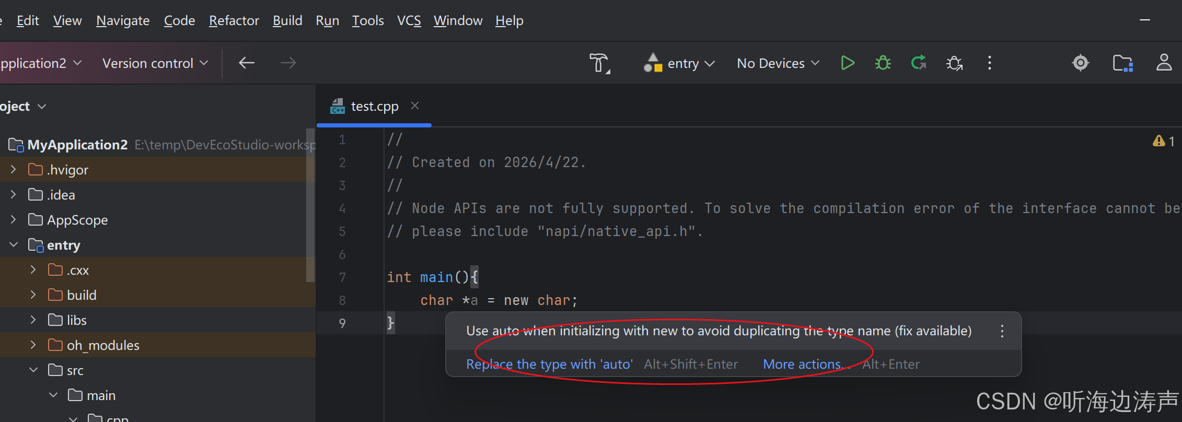1182x422 pixels.
Task: Click line number 8 in gutter
Action: click(342, 300)
